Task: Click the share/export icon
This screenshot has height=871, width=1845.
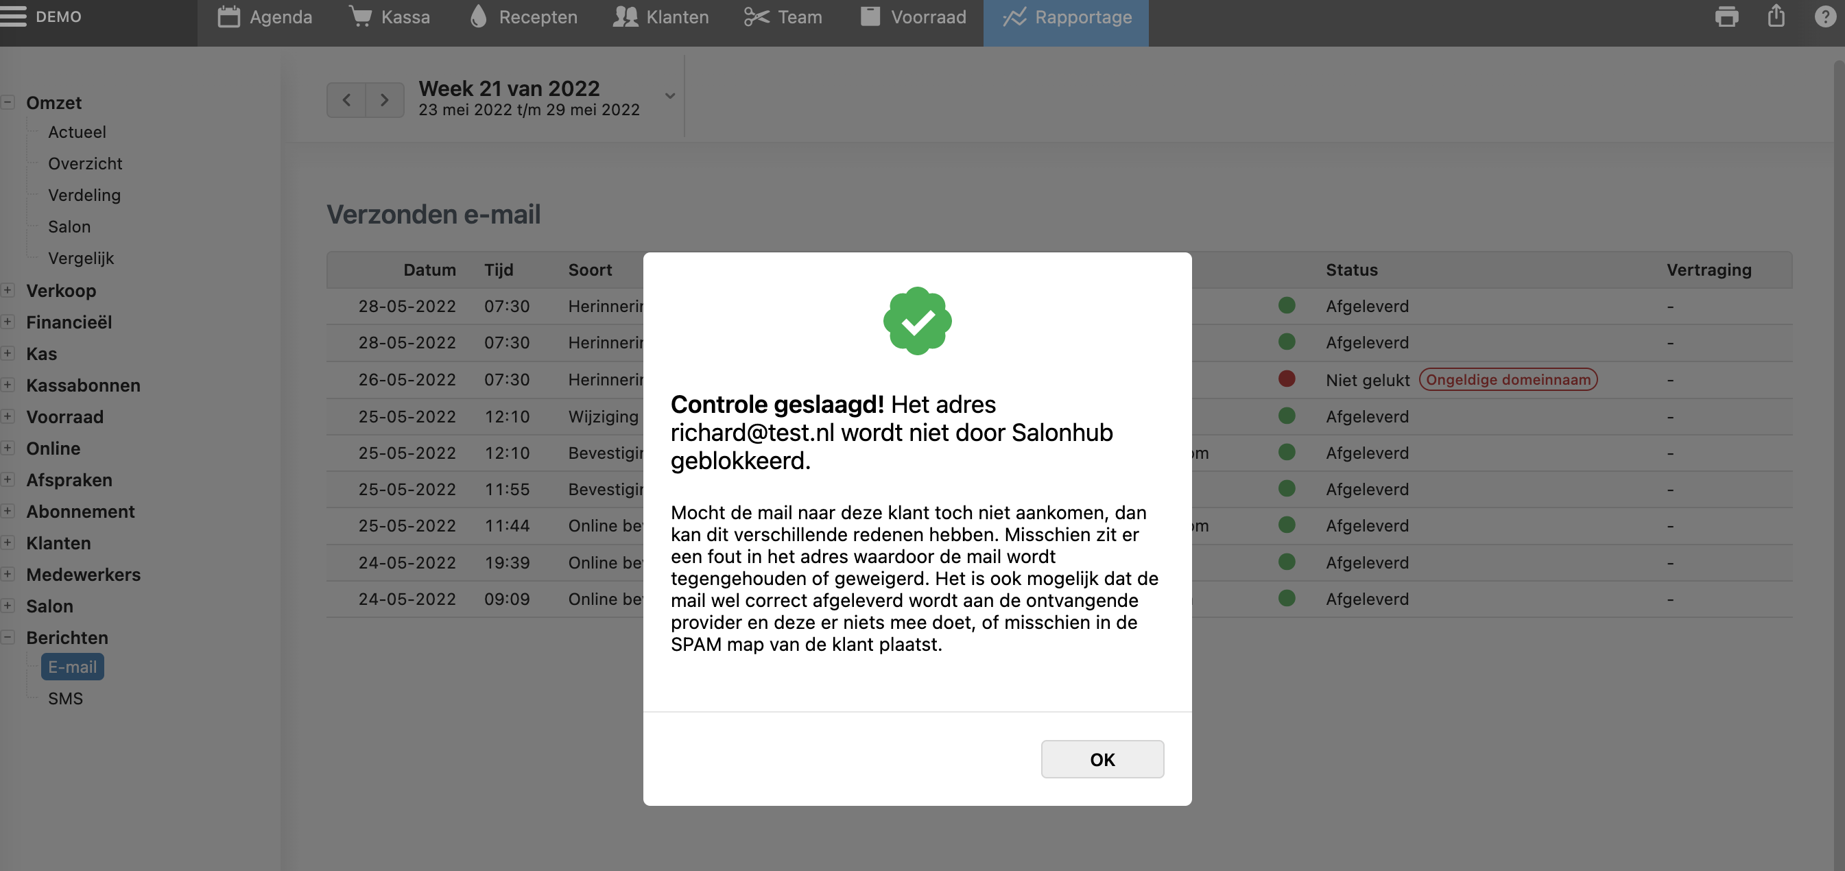Action: 1776,16
